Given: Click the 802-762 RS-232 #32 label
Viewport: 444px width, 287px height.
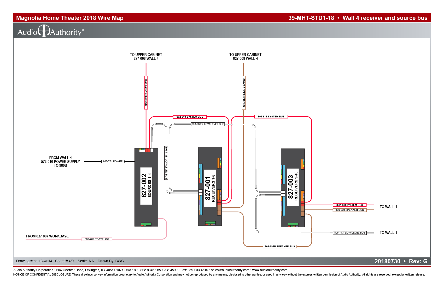Looking at the screenshot, I should 97,239.
